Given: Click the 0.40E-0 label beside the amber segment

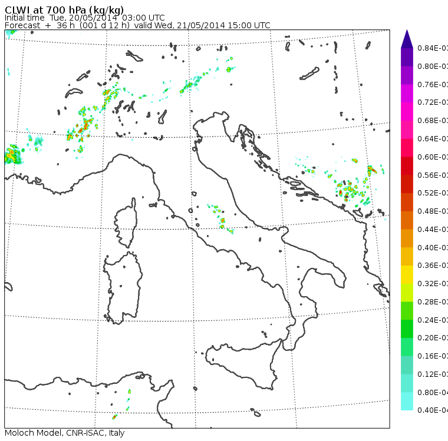Looking at the screenshot, I should (433, 247).
